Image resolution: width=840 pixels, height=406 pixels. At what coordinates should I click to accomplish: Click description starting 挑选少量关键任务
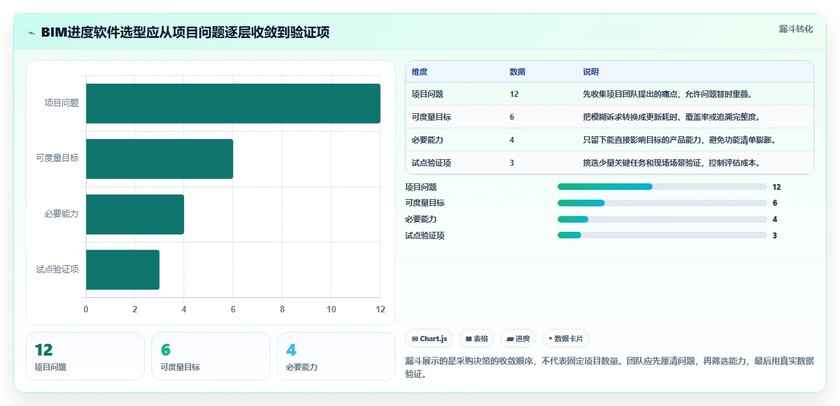672,163
